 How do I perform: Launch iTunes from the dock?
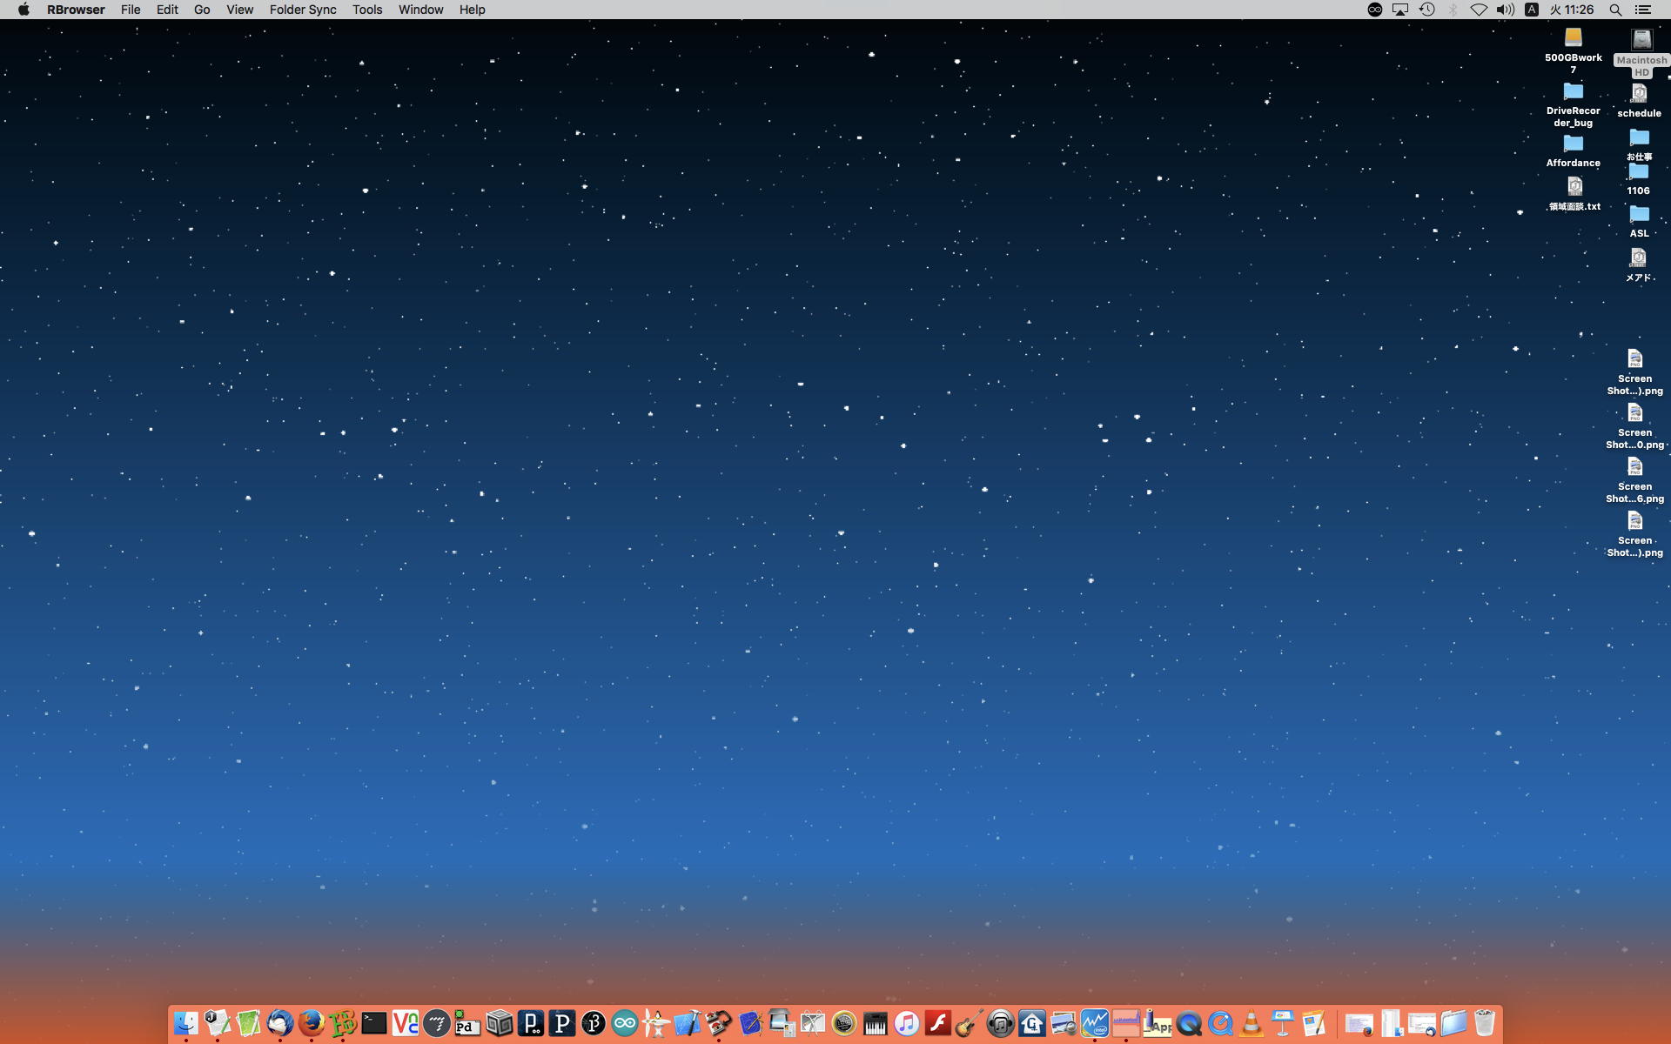tap(906, 1023)
